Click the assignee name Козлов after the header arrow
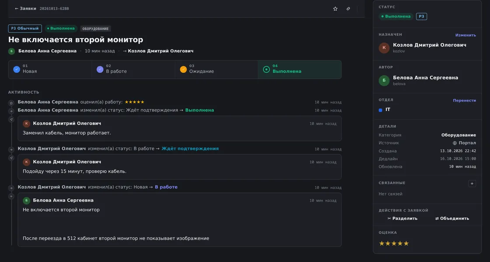 click(x=161, y=51)
